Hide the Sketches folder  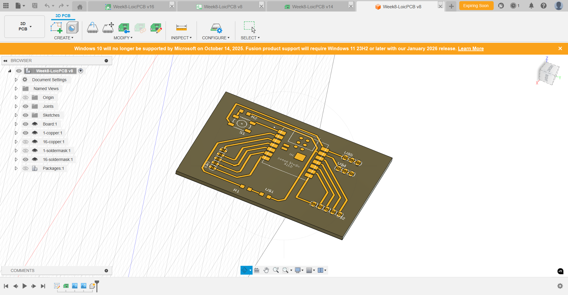click(26, 115)
